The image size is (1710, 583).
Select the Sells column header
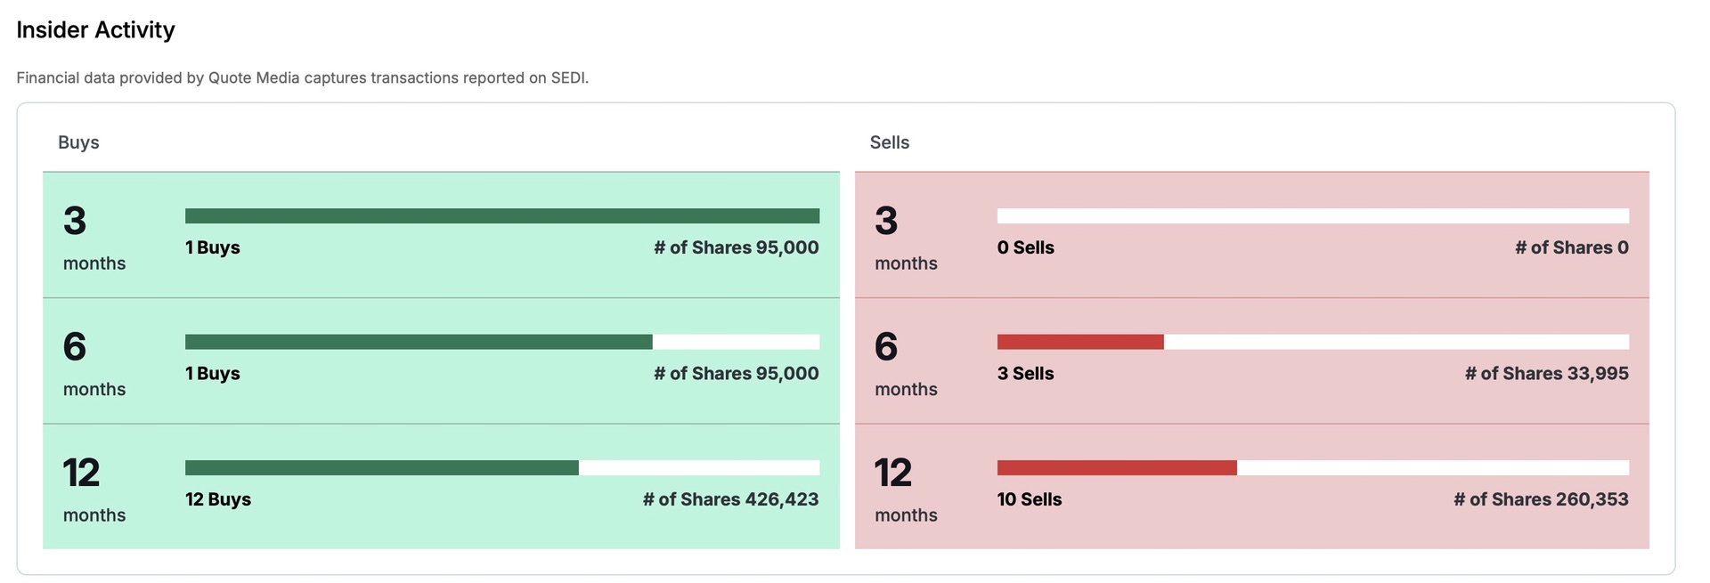point(889,142)
